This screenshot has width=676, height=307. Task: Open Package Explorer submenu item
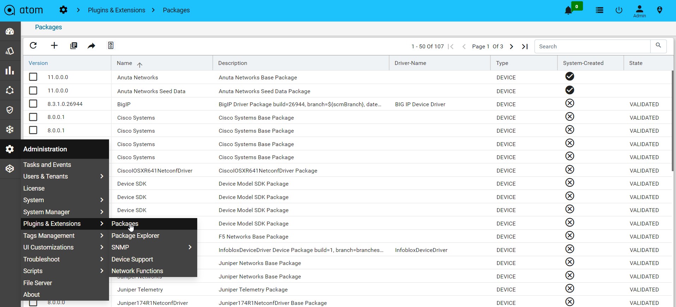click(135, 236)
